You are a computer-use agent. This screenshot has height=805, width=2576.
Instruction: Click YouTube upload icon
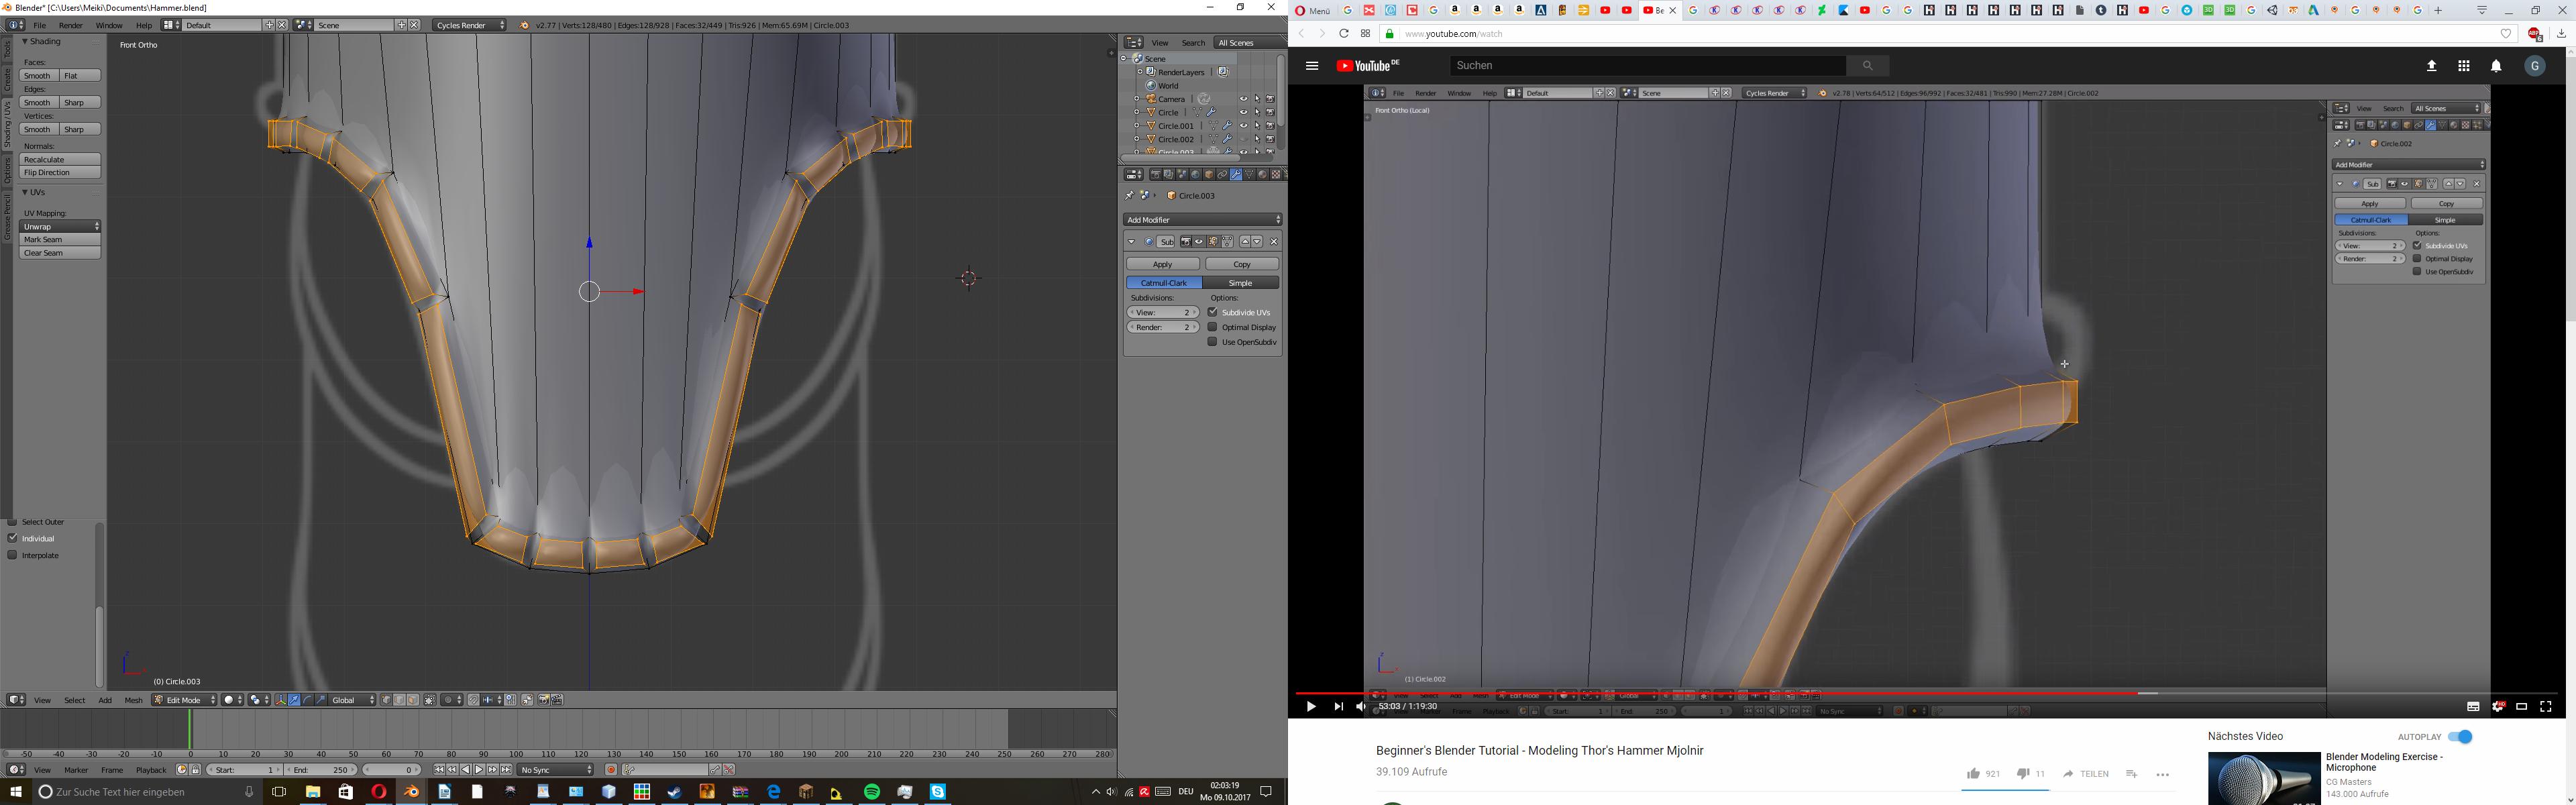coord(2432,66)
